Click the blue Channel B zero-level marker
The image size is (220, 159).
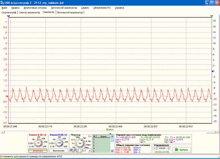[x=212, y=71]
